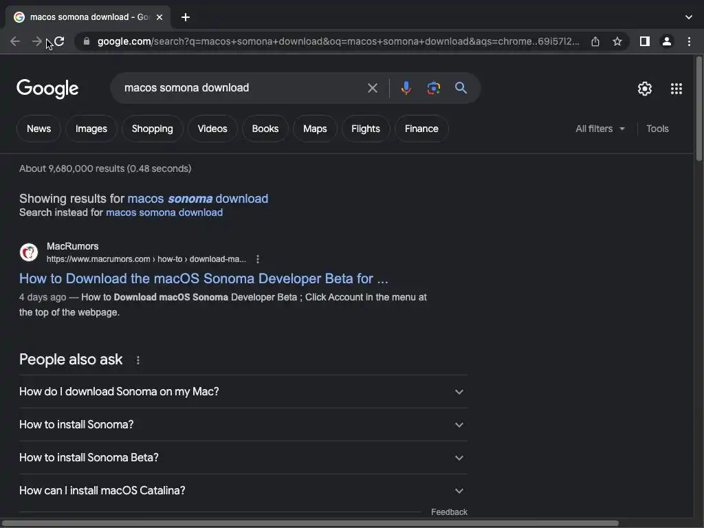Click the macrumors.com URL breadcrumb

tap(146, 259)
